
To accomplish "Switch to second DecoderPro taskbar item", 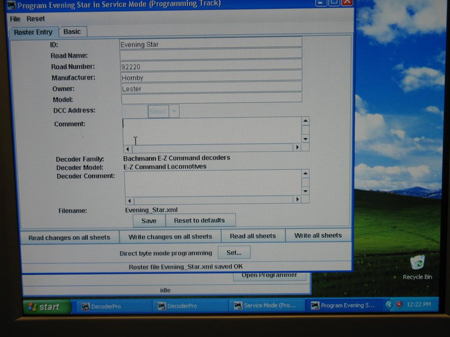I will (x=190, y=306).
